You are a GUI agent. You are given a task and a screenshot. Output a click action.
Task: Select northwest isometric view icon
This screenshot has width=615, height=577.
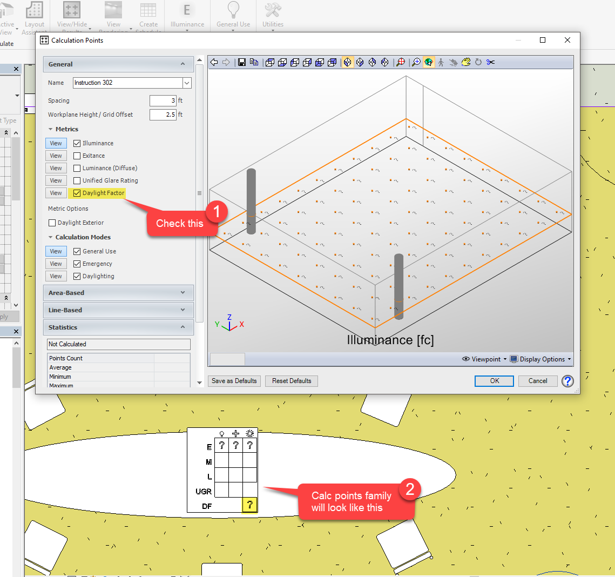pyautogui.click(x=385, y=62)
